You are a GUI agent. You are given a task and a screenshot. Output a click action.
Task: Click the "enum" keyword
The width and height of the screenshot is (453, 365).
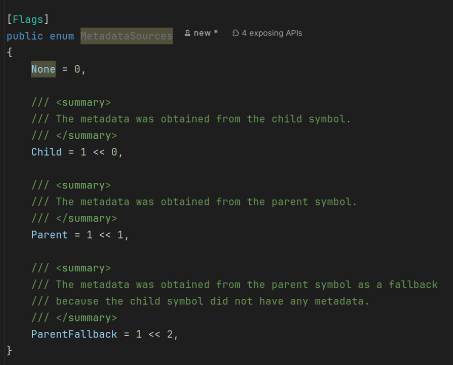click(62, 36)
